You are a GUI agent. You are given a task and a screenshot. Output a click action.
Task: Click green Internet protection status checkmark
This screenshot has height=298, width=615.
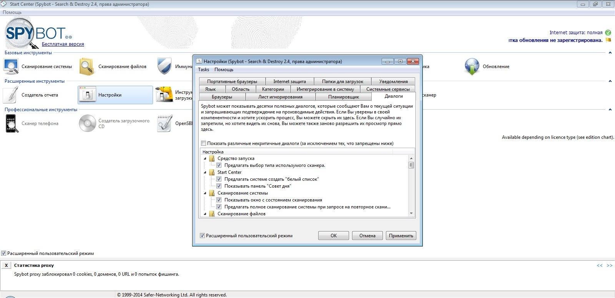click(x=608, y=33)
